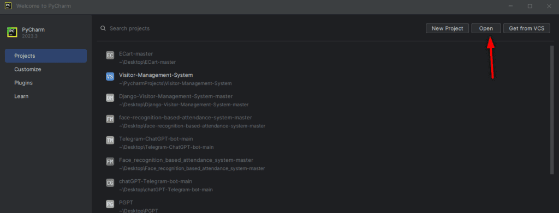559x213 pixels.
Task: Open face-recognition-based-attendance-system-master project
Action: click(186, 118)
